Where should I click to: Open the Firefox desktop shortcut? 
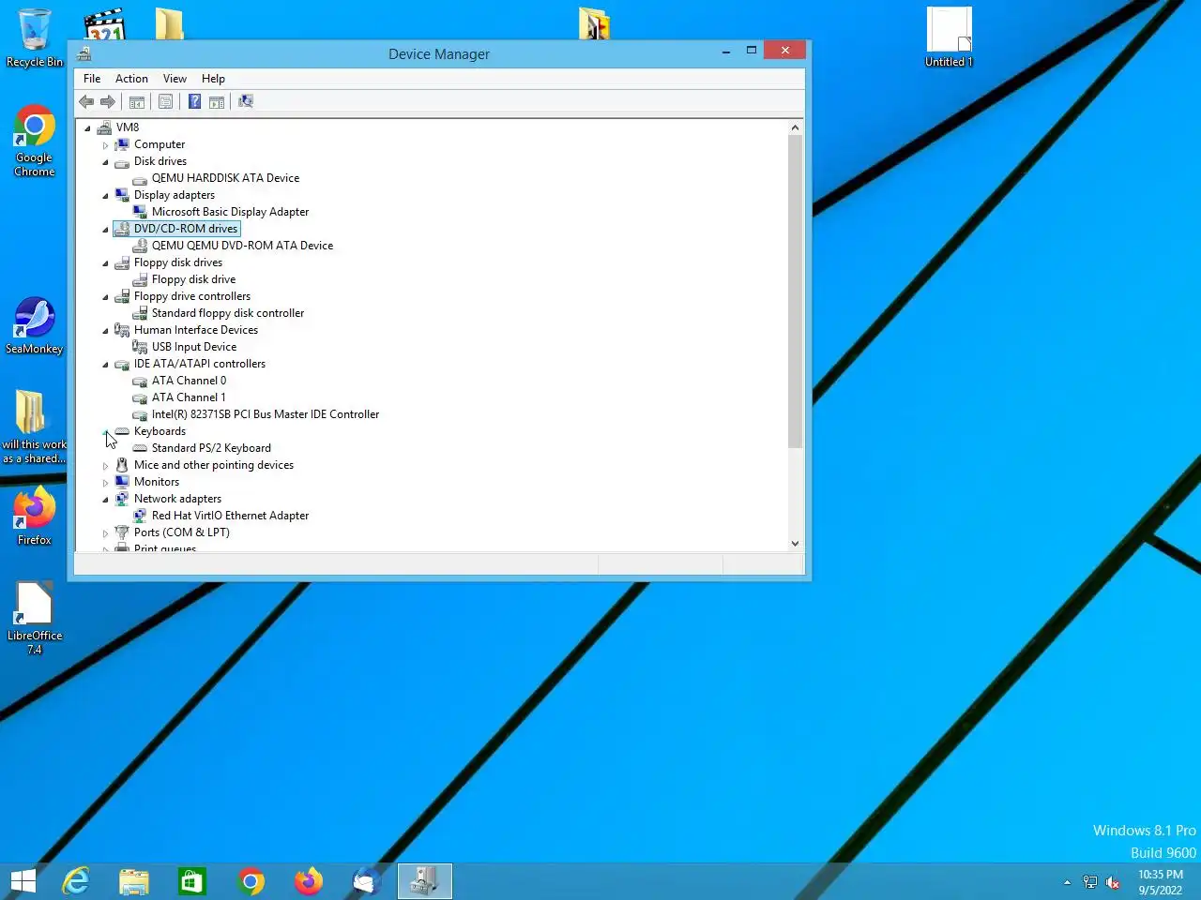(x=35, y=517)
